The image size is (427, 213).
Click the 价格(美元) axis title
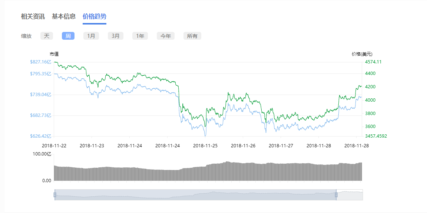pos(362,54)
